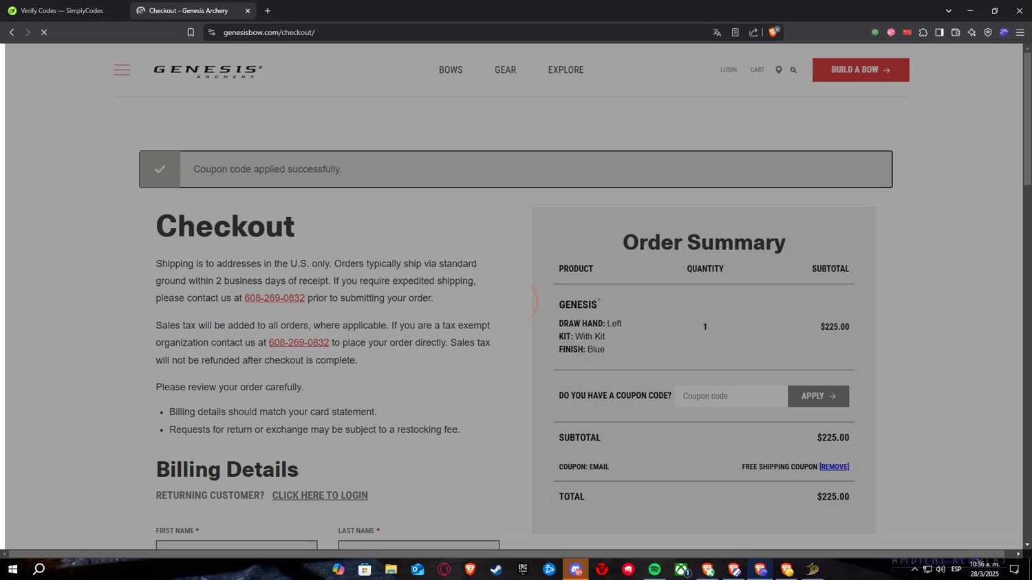Open Epic Games launcher from taskbar
Screen dimensions: 1032x580
tap(523, 569)
